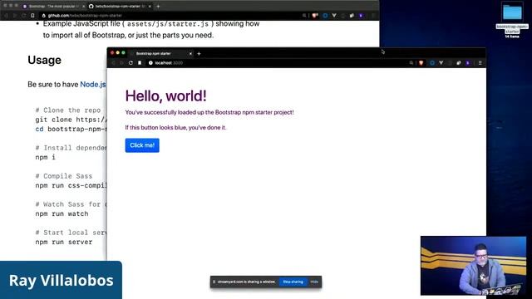Screen dimensions: 532x299
Task: Add a new tab in the GitHub window
Action: [x=158, y=7]
